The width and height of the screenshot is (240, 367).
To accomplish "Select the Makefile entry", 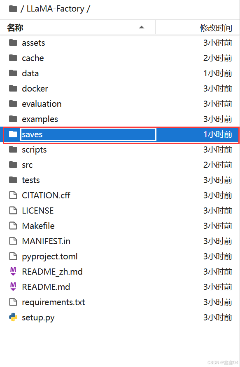I will pos(120,226).
